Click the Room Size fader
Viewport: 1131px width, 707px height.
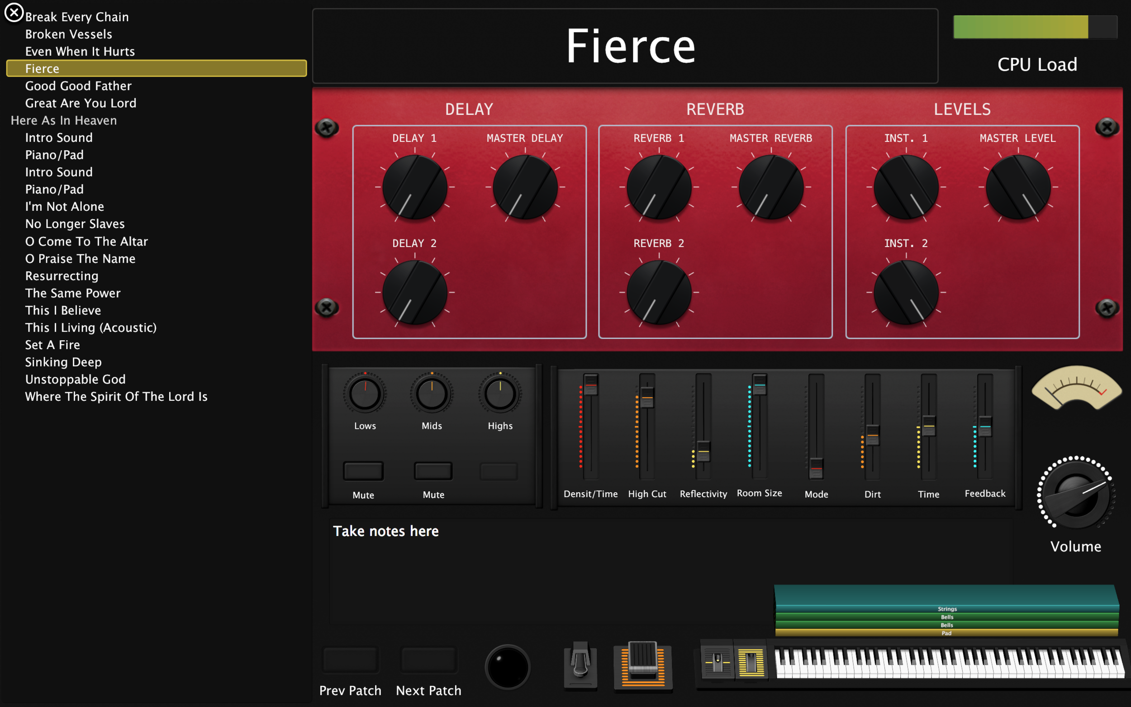click(759, 384)
